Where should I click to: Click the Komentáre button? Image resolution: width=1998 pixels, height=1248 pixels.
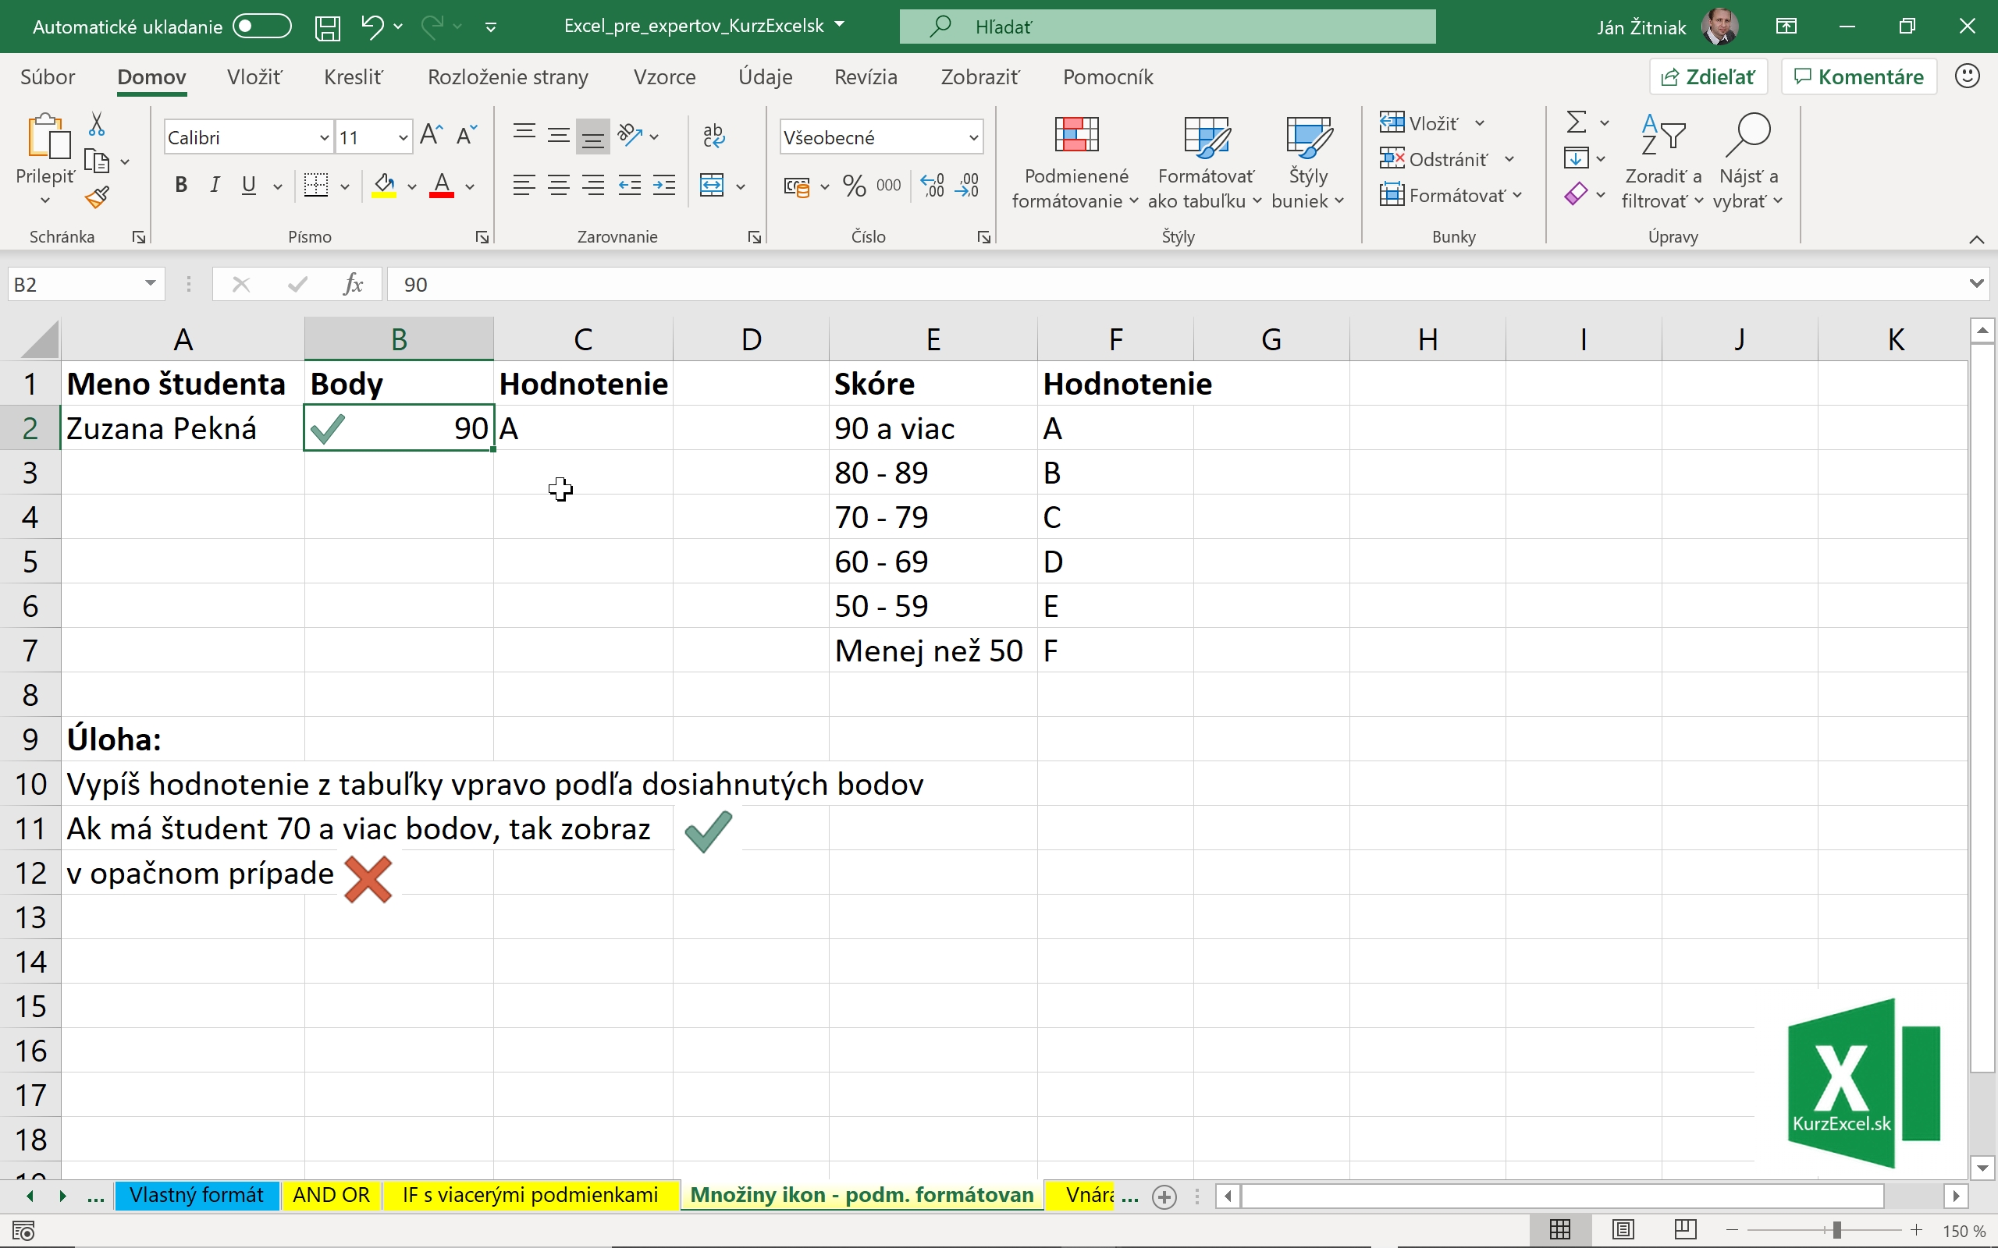pyautogui.click(x=1858, y=76)
